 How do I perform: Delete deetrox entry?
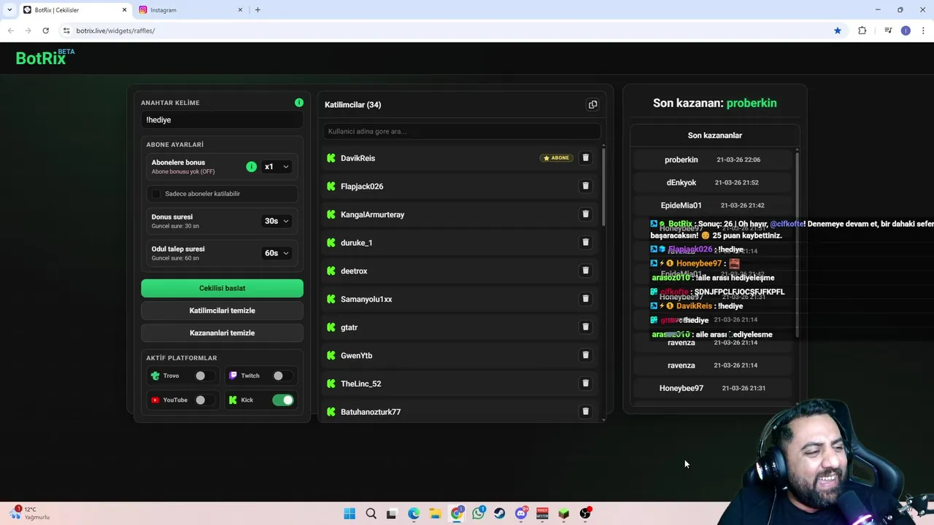click(585, 271)
